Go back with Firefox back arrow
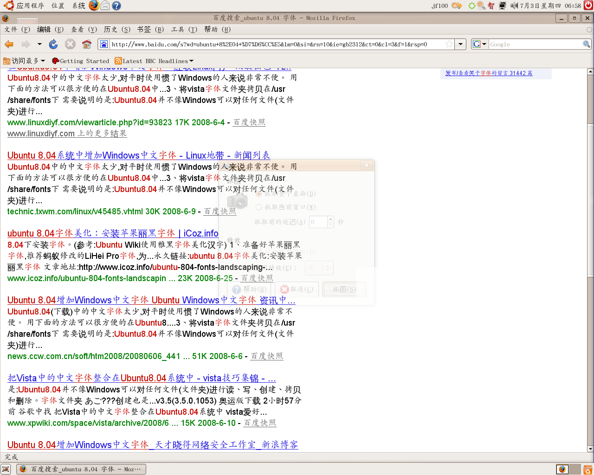 point(9,44)
